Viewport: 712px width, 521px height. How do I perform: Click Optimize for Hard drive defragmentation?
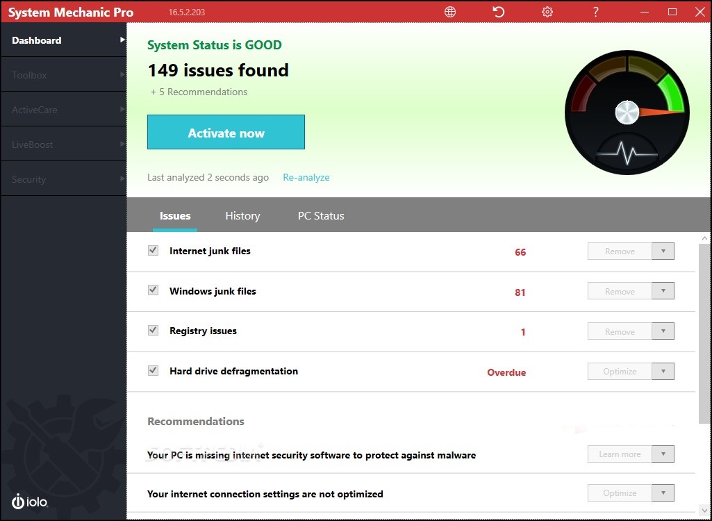point(620,371)
